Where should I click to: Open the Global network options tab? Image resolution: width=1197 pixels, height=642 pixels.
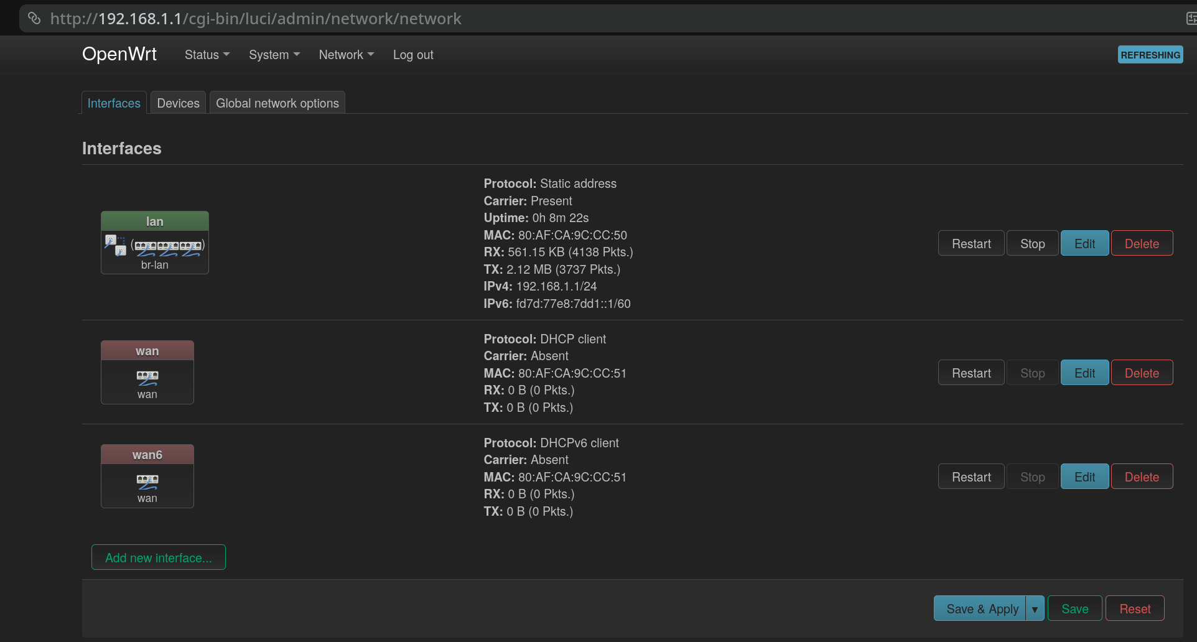[277, 103]
